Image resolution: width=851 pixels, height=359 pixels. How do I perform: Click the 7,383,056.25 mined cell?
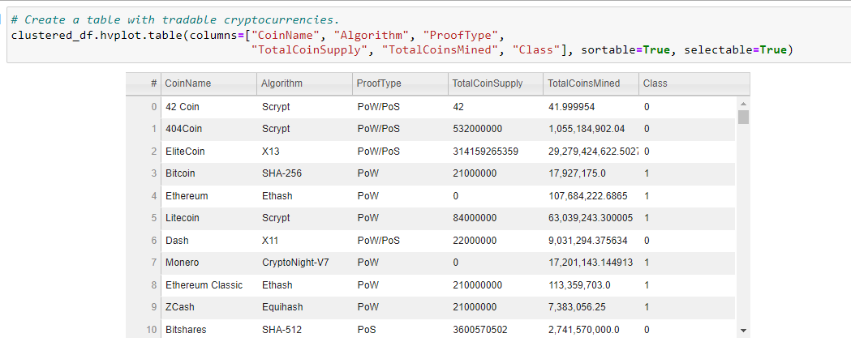point(591,307)
